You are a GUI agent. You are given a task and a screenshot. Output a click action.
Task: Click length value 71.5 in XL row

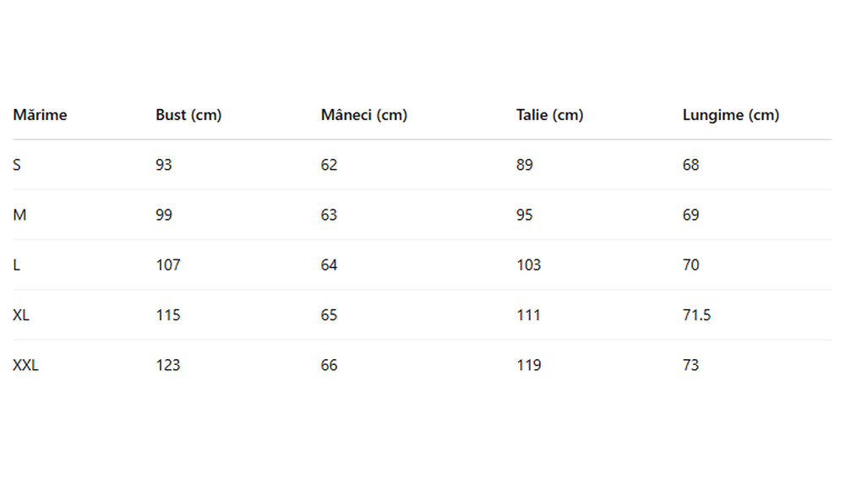697,315
